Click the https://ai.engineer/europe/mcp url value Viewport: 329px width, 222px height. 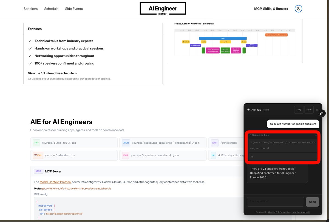64,213
